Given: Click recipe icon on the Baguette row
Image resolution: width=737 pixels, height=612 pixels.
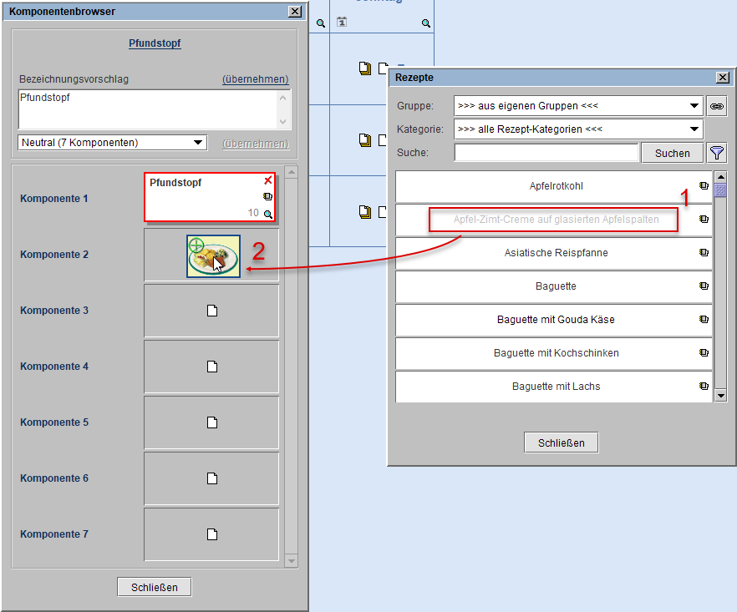Looking at the screenshot, I should (x=704, y=286).
